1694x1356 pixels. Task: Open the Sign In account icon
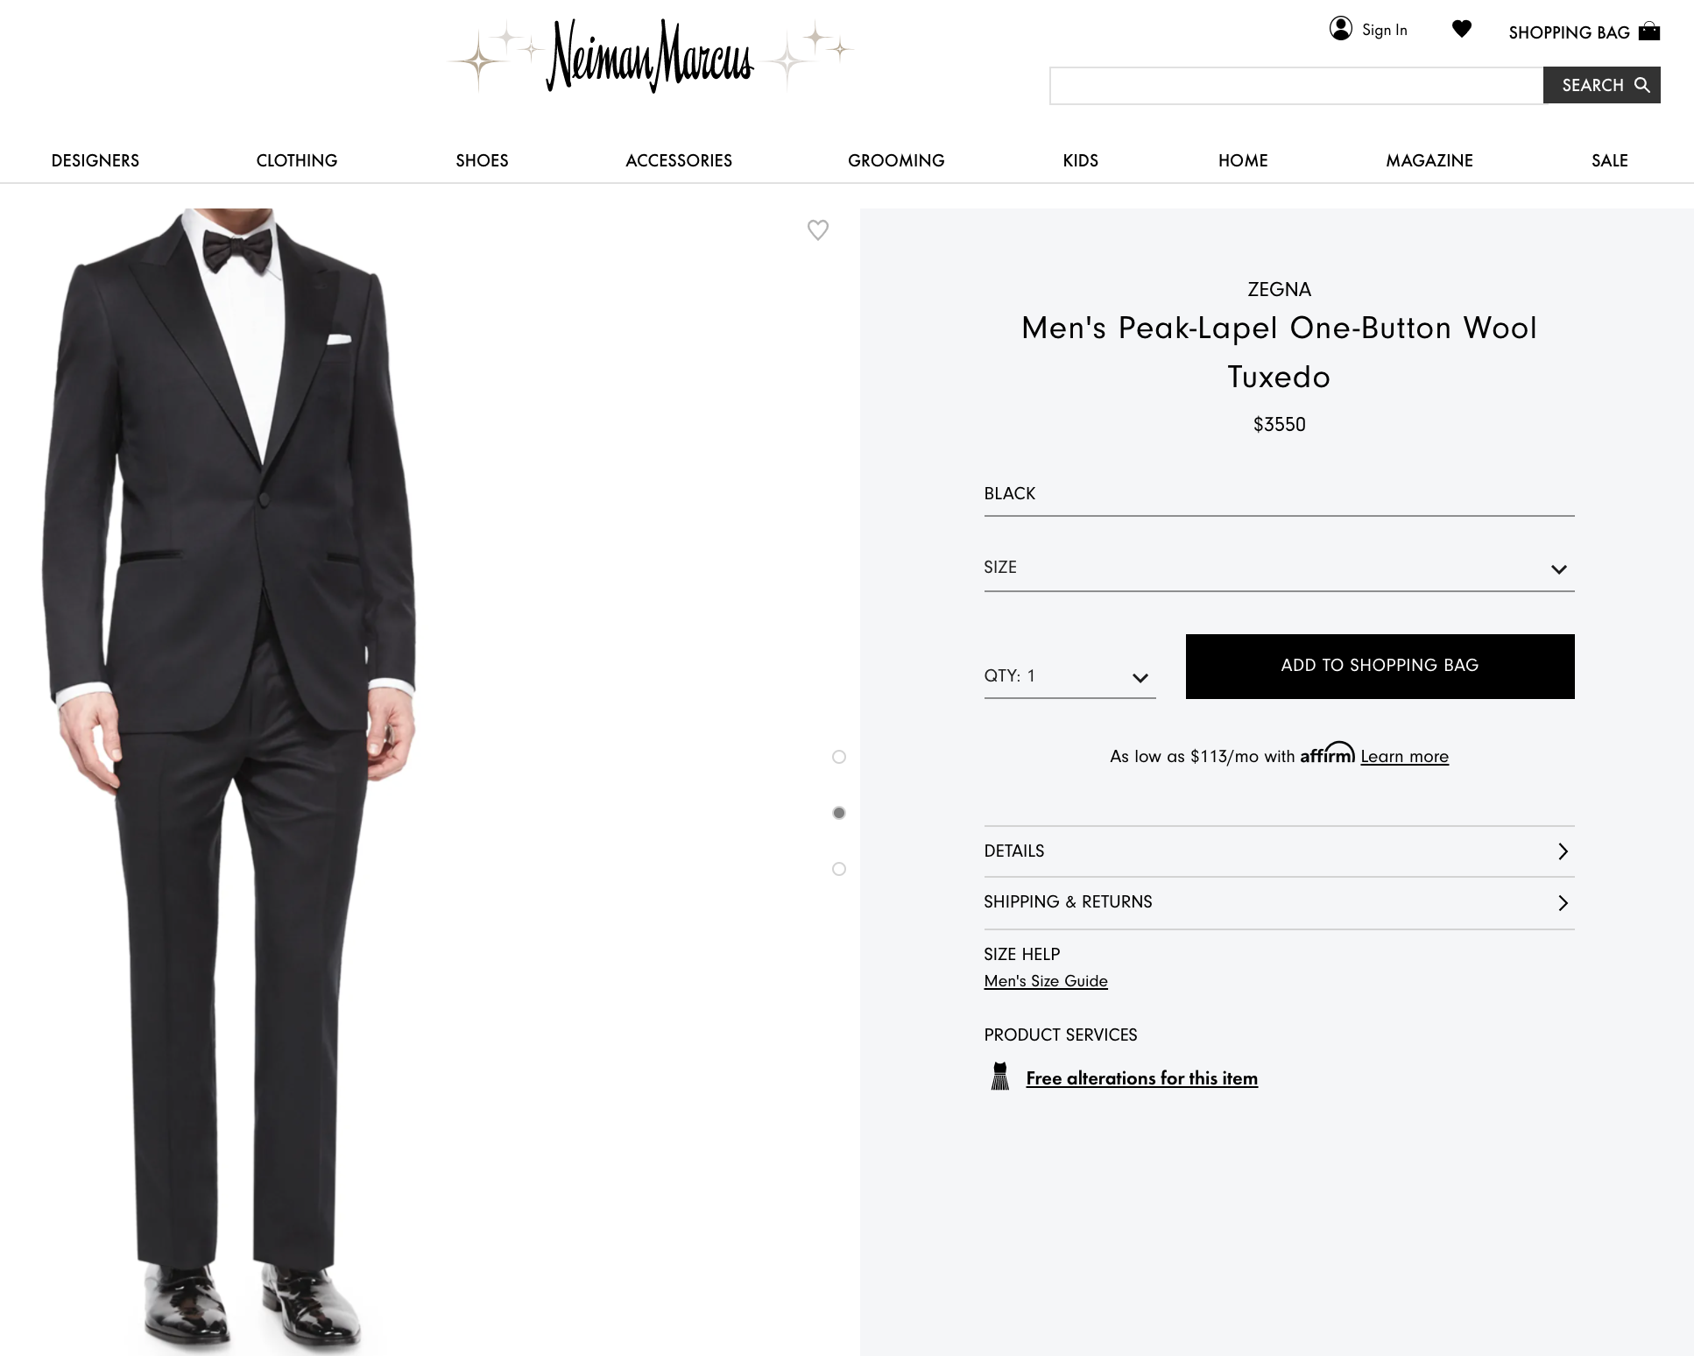(x=1341, y=29)
